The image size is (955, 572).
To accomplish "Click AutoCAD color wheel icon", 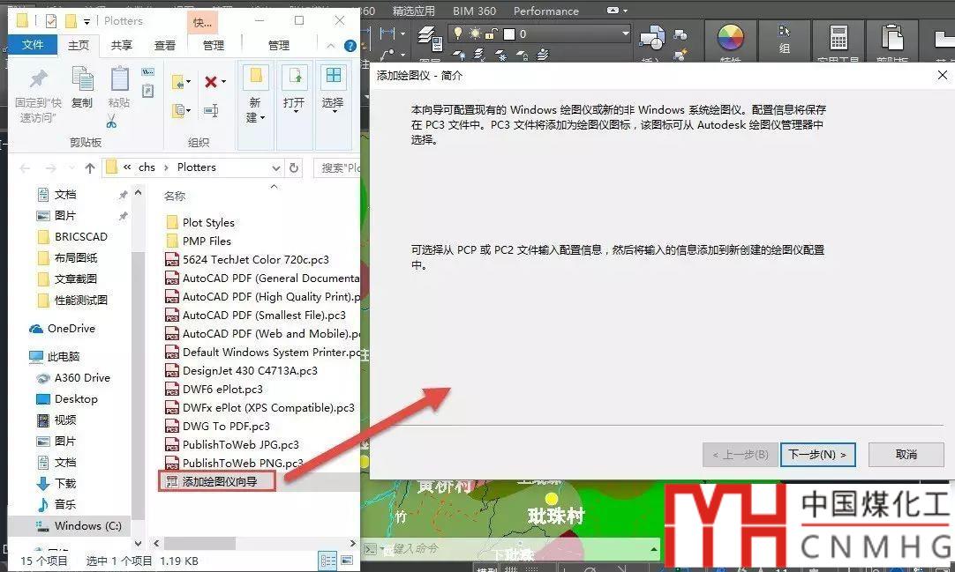I will tap(730, 38).
